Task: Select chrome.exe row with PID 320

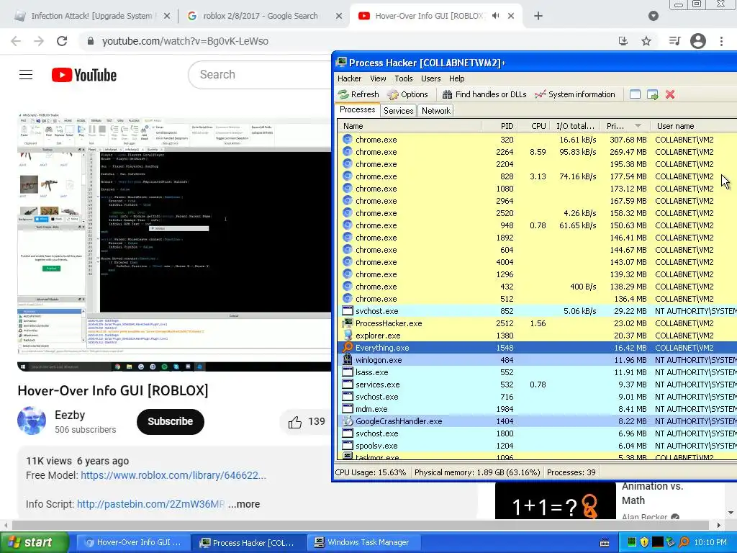Action: click(537, 140)
